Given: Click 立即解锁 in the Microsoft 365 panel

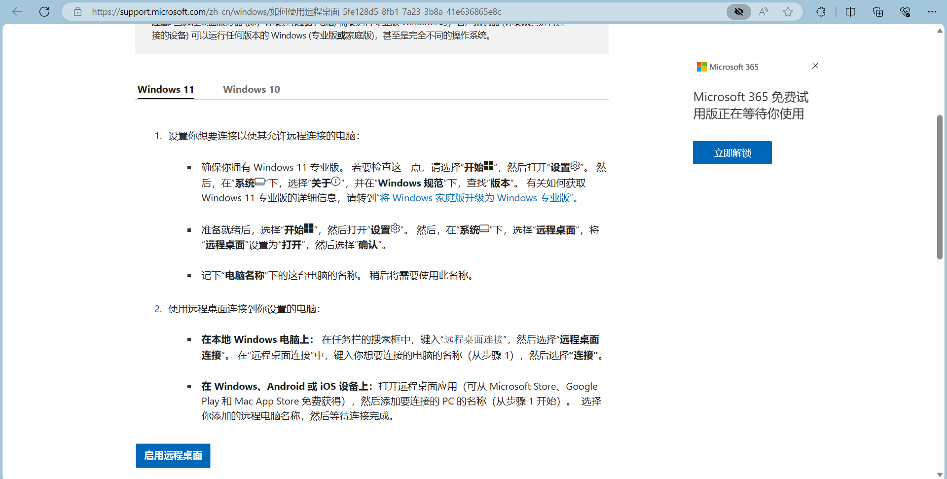Looking at the screenshot, I should 732,152.
